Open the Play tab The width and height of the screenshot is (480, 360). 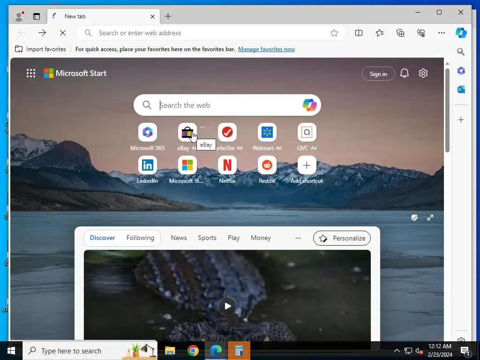pyautogui.click(x=233, y=238)
